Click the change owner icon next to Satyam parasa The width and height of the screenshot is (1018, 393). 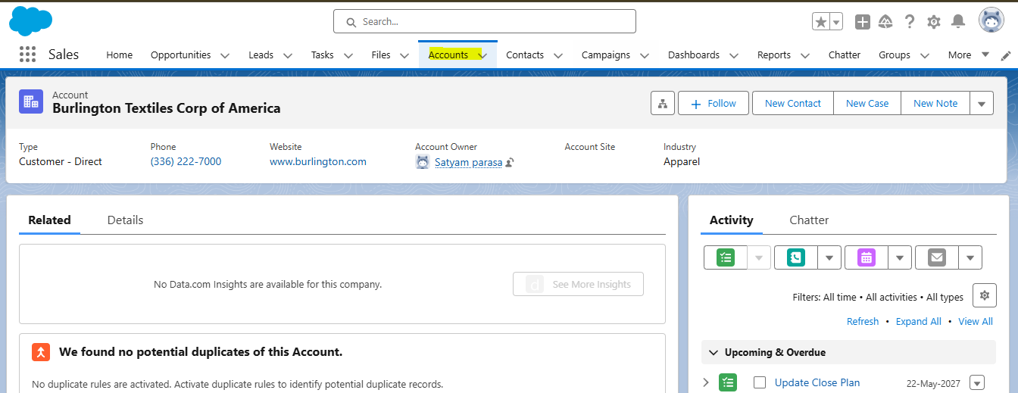pyautogui.click(x=511, y=162)
